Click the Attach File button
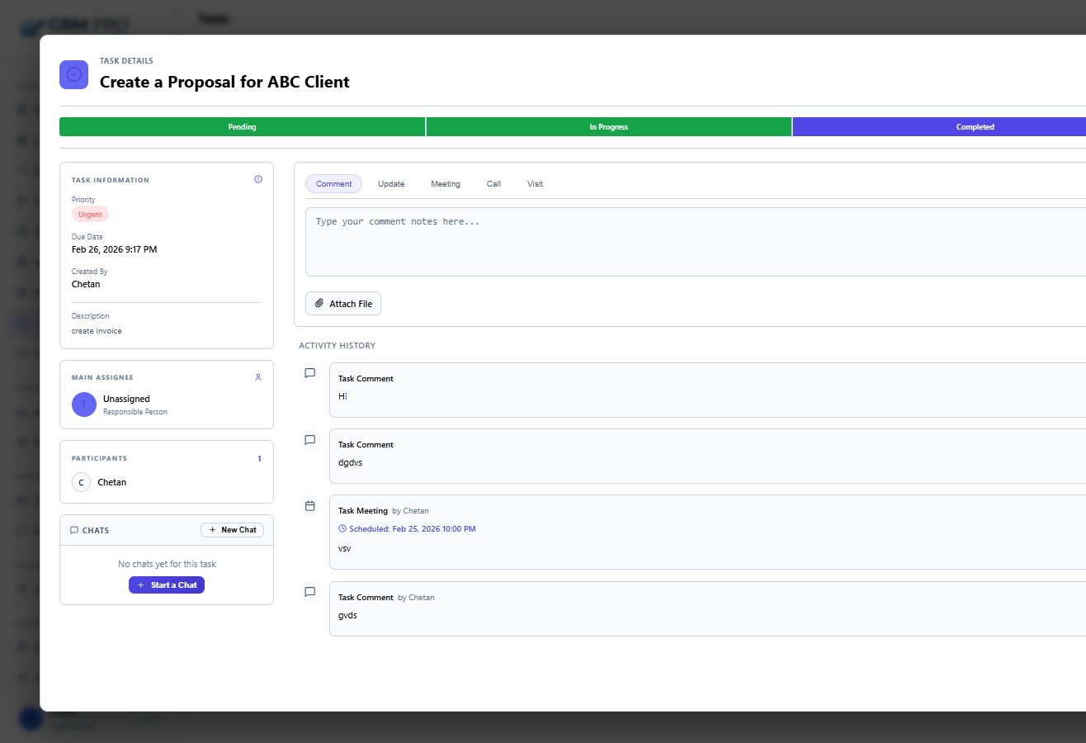 [343, 304]
